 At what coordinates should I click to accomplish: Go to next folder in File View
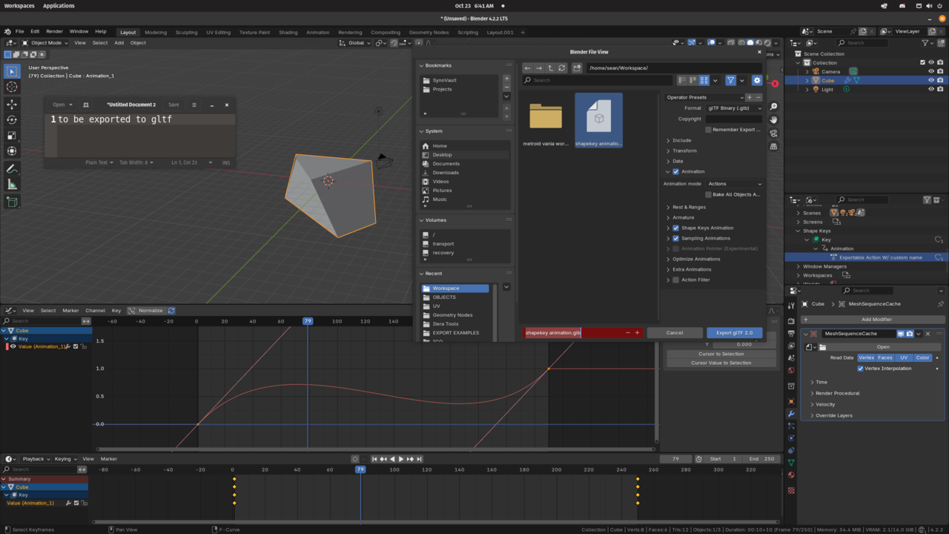539,67
